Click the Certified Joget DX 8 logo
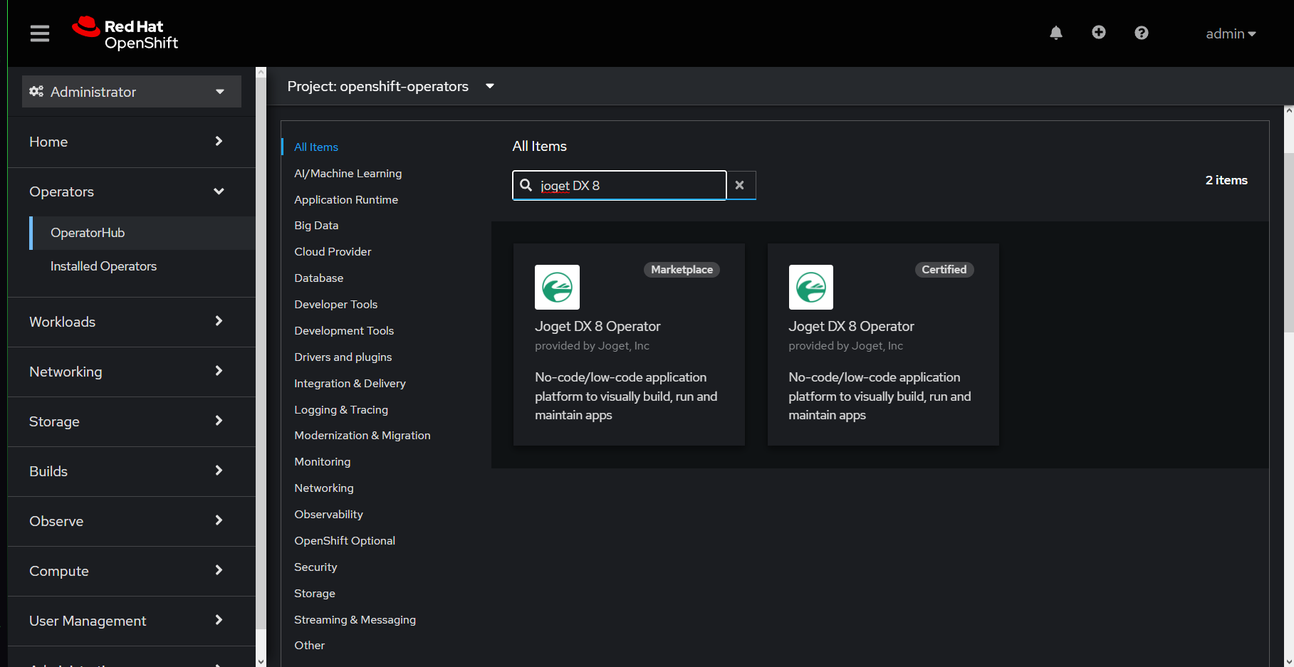1294x667 pixels. (x=810, y=288)
